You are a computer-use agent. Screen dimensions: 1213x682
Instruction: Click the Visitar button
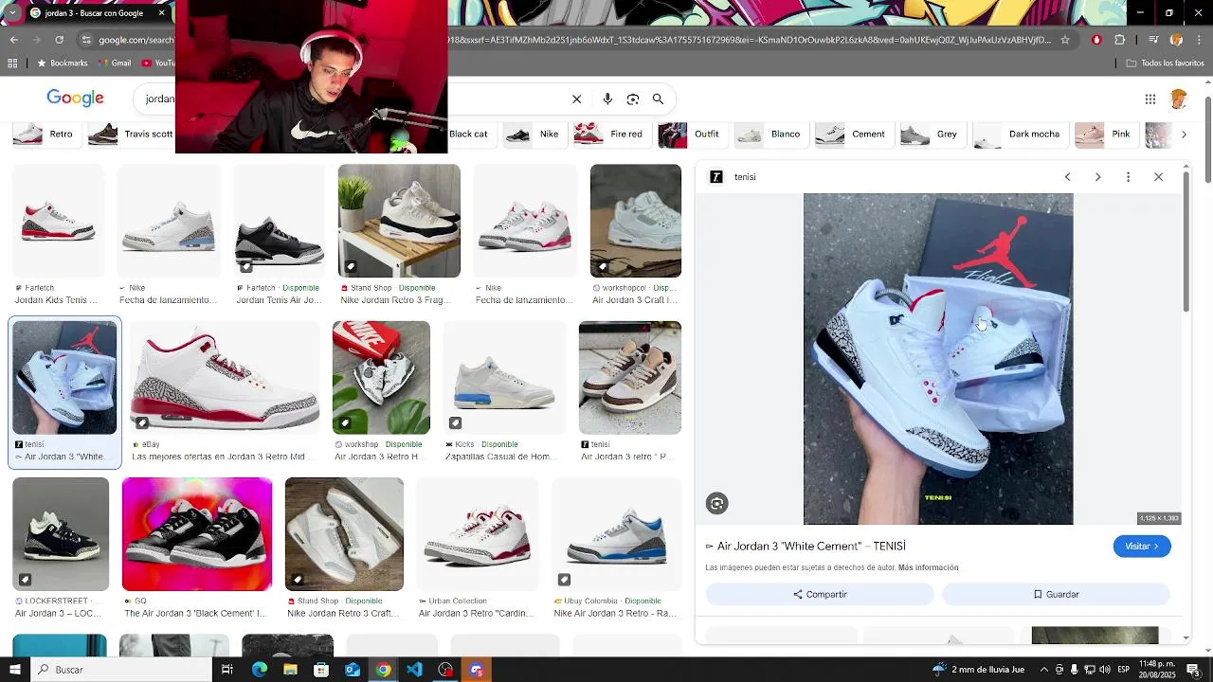(x=1142, y=547)
